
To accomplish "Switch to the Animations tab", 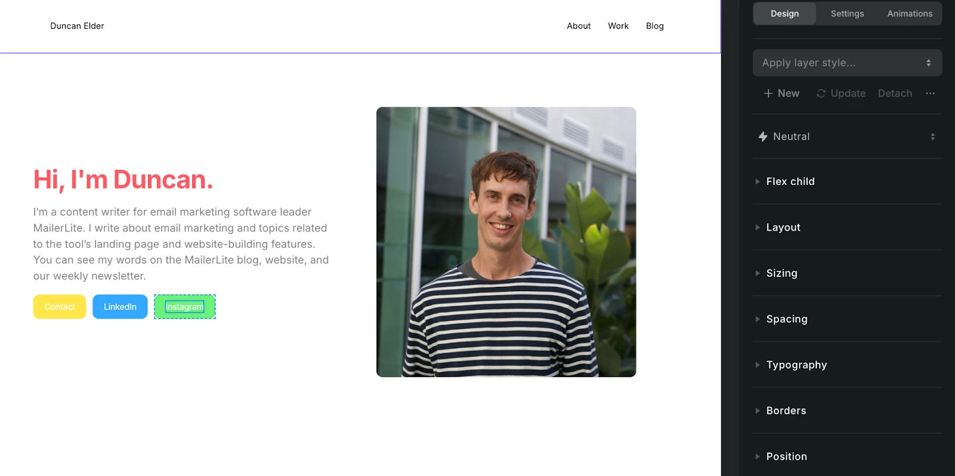I will point(910,14).
